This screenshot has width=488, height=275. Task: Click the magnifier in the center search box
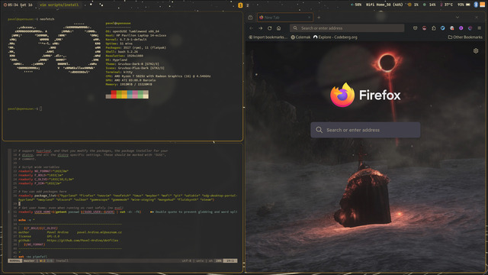319,130
